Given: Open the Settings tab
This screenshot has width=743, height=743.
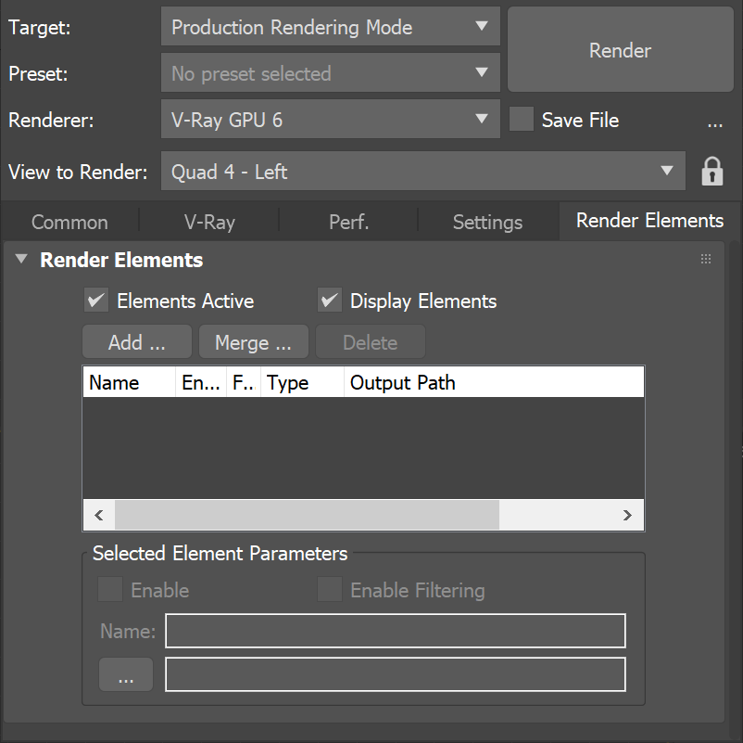Looking at the screenshot, I should [x=487, y=222].
